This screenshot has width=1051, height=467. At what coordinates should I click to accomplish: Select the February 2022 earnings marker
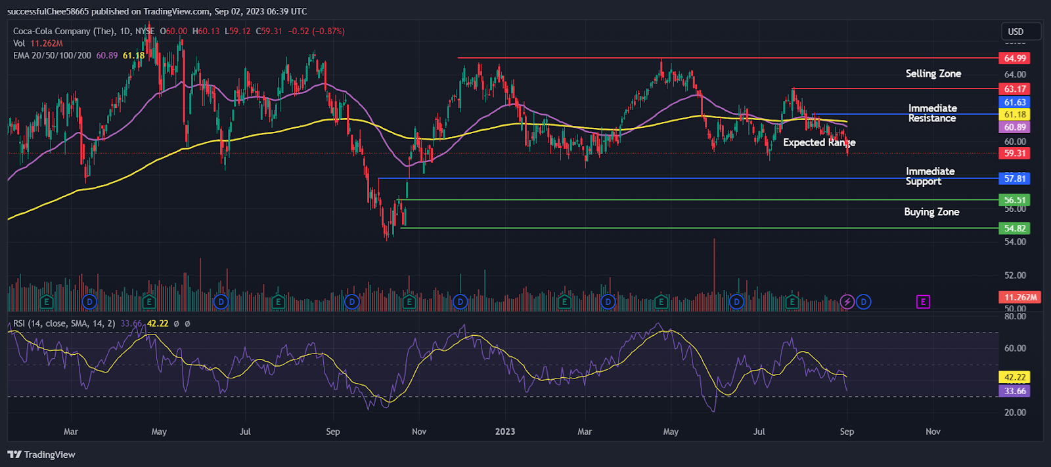pyautogui.click(x=46, y=302)
